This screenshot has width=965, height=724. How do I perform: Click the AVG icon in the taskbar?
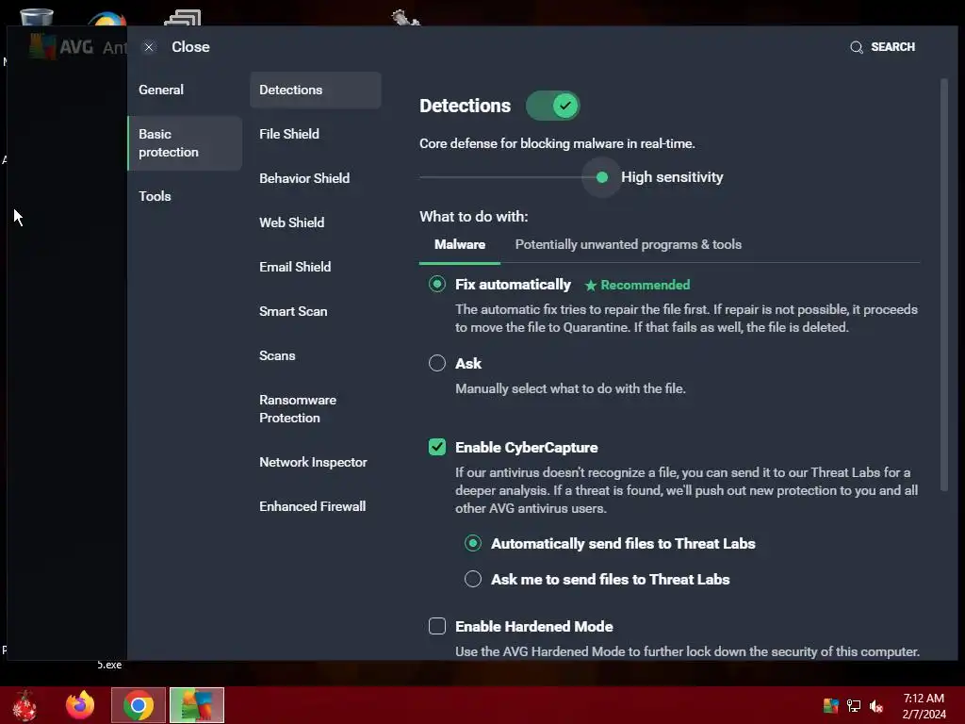pyautogui.click(x=197, y=705)
